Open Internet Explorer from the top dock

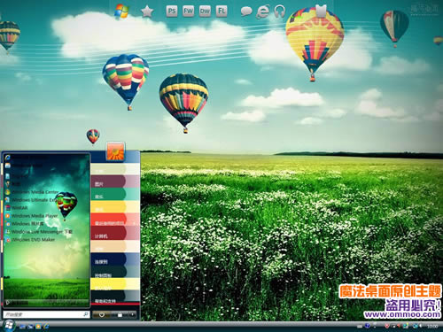(263, 12)
